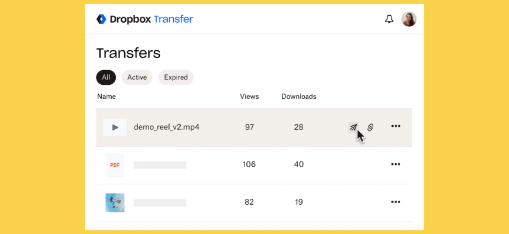The image size is (509, 234).
Task: Open more options for the PDF transfer
Action: [x=396, y=164]
